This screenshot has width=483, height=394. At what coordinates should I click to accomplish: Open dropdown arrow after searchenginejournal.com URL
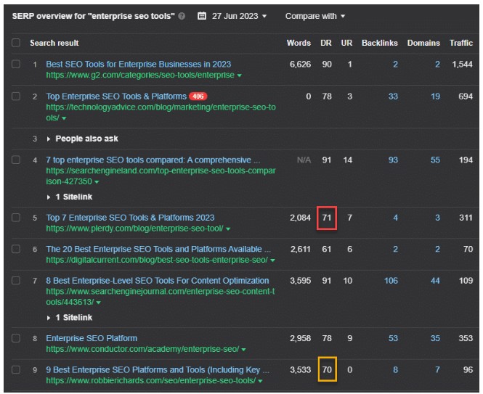[99, 303]
